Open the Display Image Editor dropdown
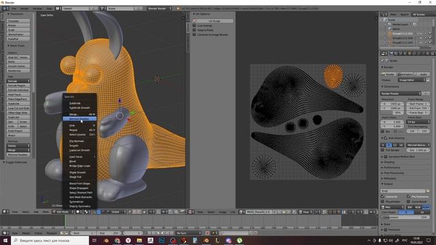436x245 pixels. coord(411,80)
